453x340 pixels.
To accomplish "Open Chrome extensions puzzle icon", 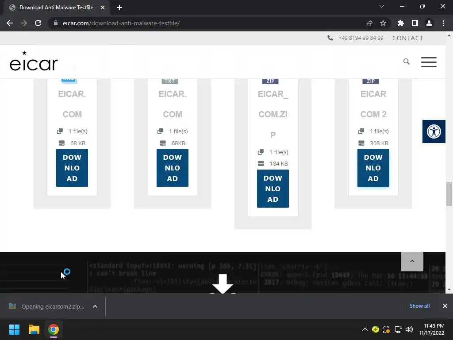I will point(401,23).
